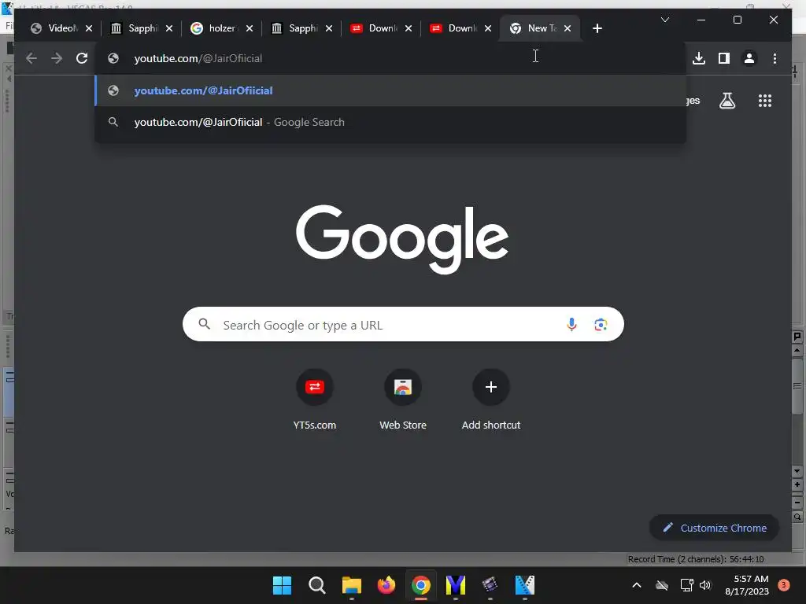Select the youtube.com/@JairOfiicial Google Search suggestion

(390, 122)
